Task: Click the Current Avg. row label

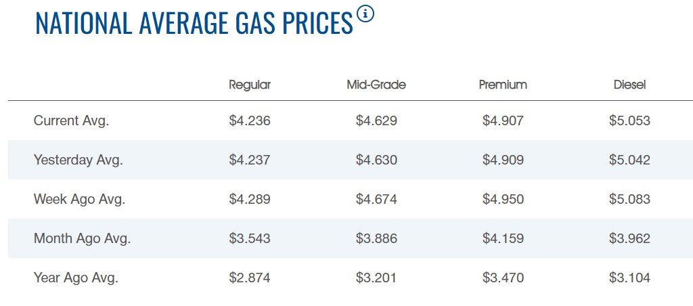Action: [71, 121]
